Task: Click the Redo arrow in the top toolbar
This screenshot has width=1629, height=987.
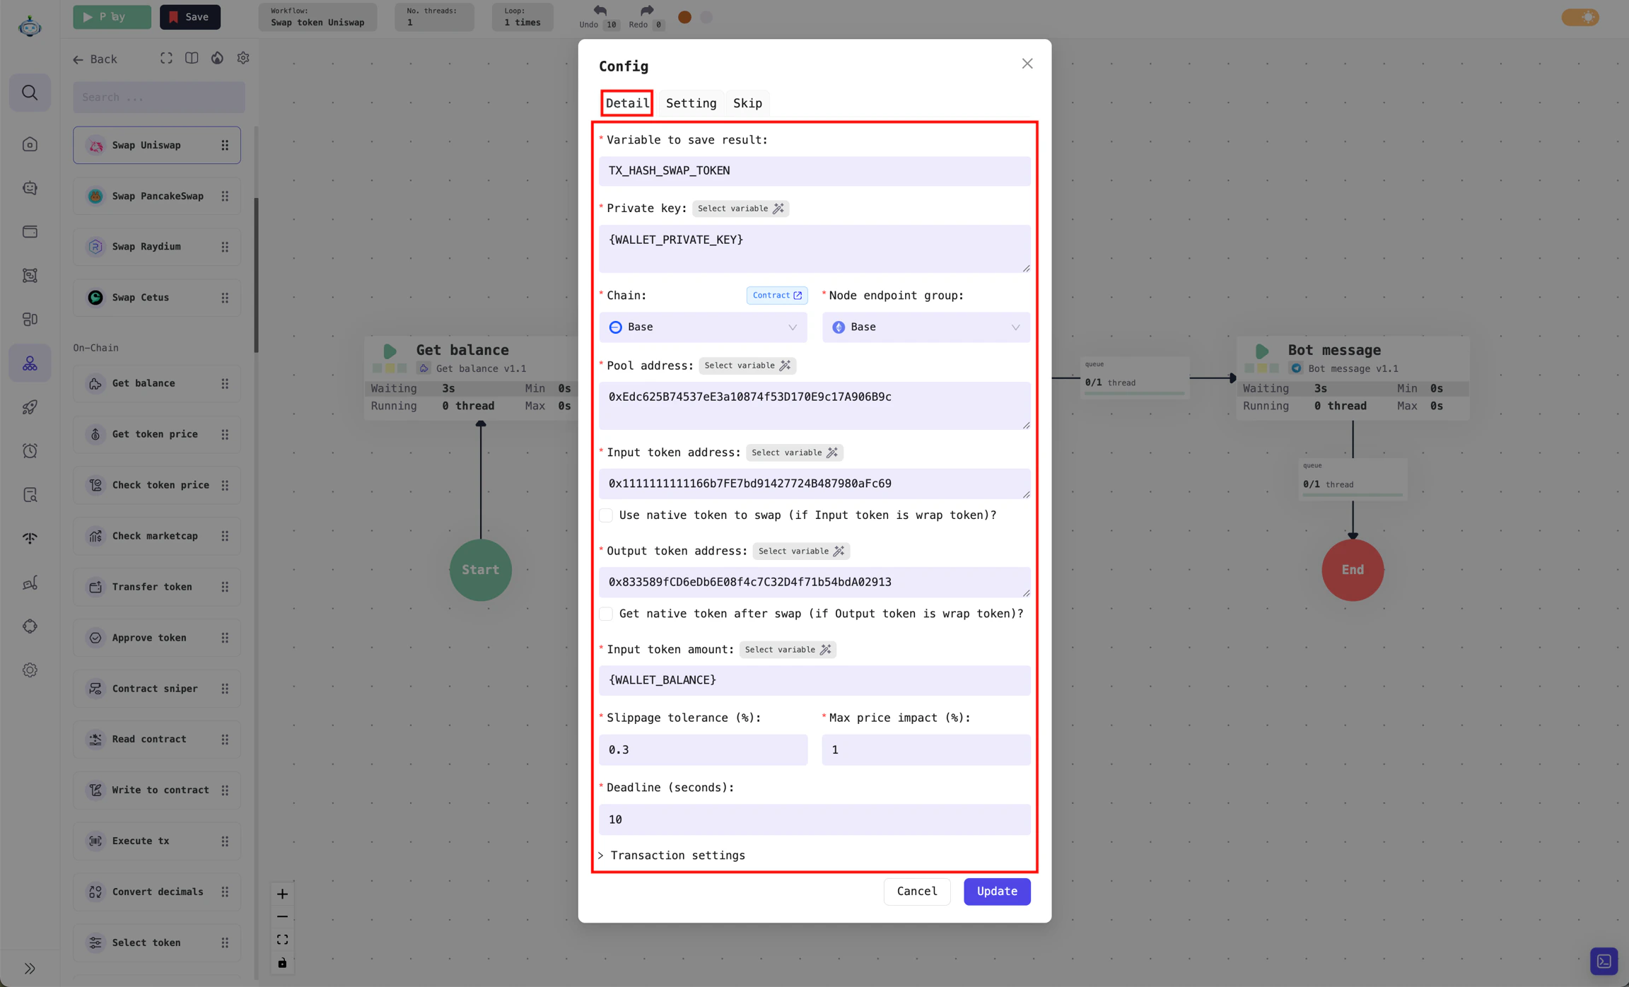Action: pos(647,11)
